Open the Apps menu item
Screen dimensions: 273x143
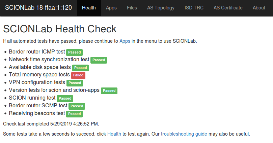[111, 8]
